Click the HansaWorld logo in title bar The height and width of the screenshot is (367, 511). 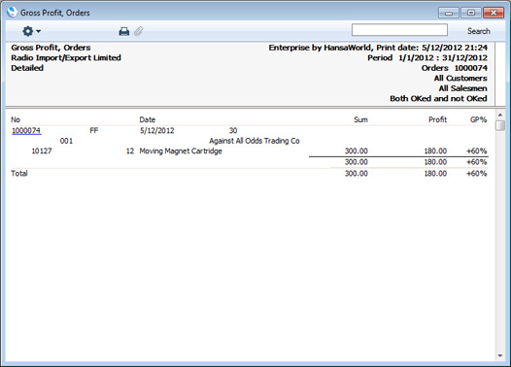[12, 12]
